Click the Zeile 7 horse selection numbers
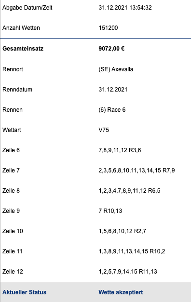This screenshot has height=302, width=191. [136, 171]
